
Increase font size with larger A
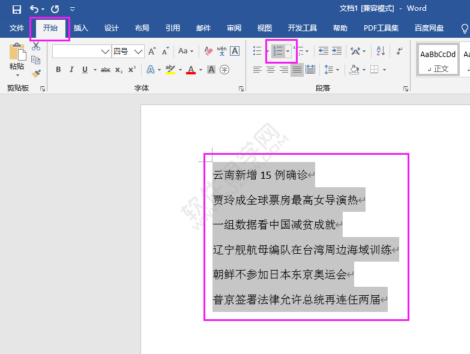pos(152,51)
